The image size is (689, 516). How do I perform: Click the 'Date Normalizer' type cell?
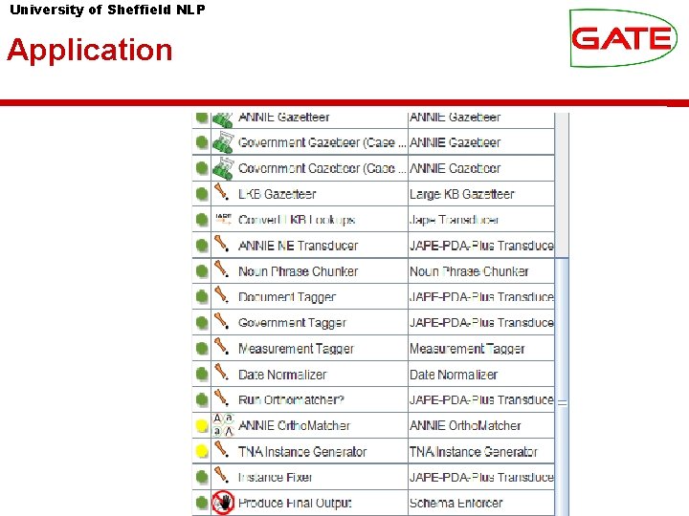pos(481,375)
